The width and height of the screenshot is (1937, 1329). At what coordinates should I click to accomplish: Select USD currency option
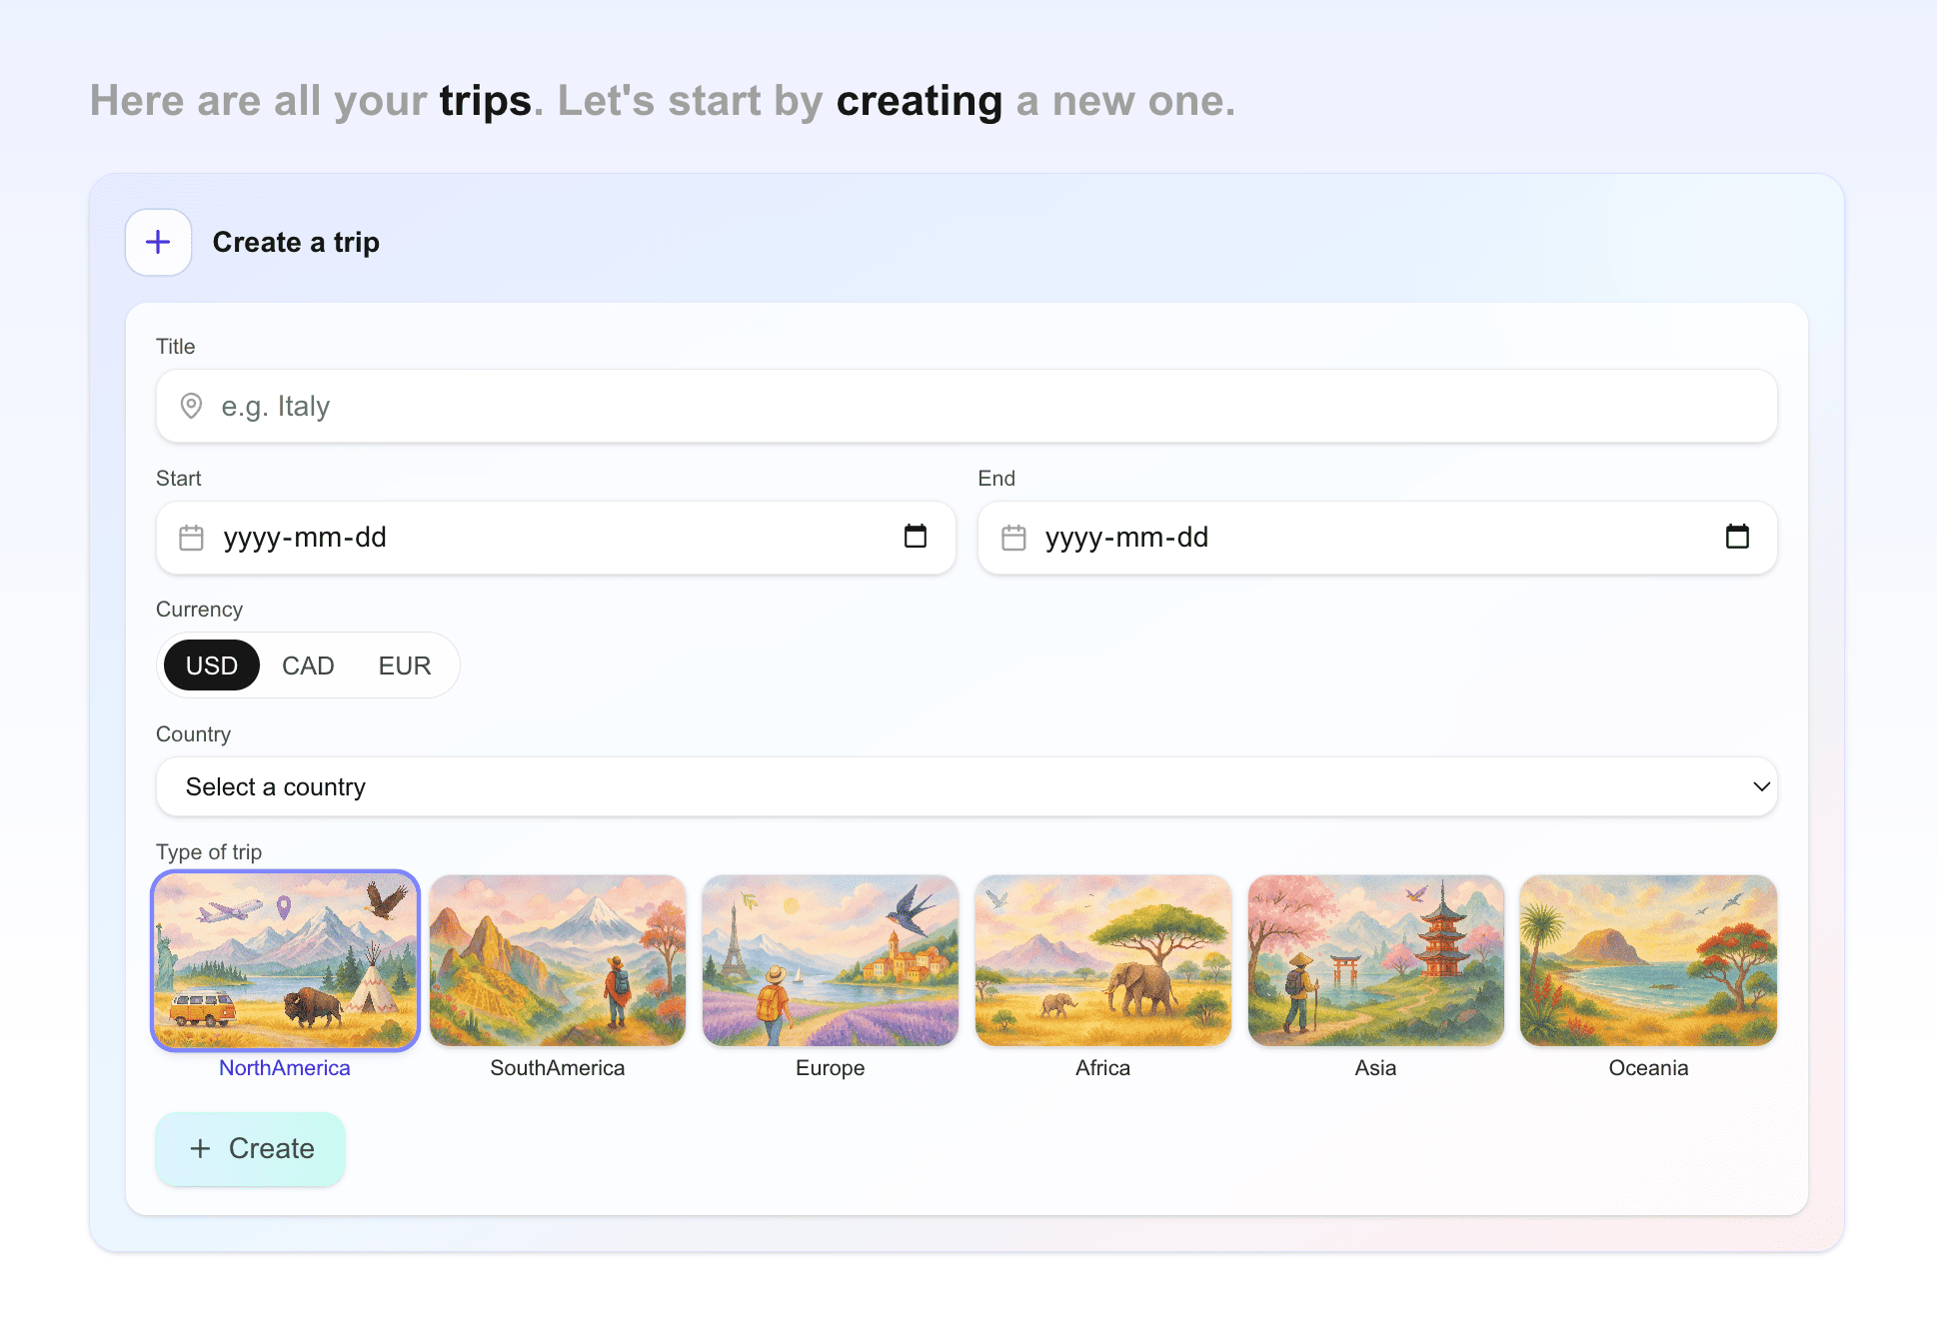pyautogui.click(x=211, y=665)
